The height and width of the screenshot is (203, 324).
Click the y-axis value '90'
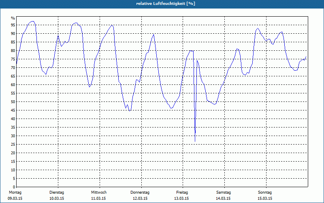point(13,34)
